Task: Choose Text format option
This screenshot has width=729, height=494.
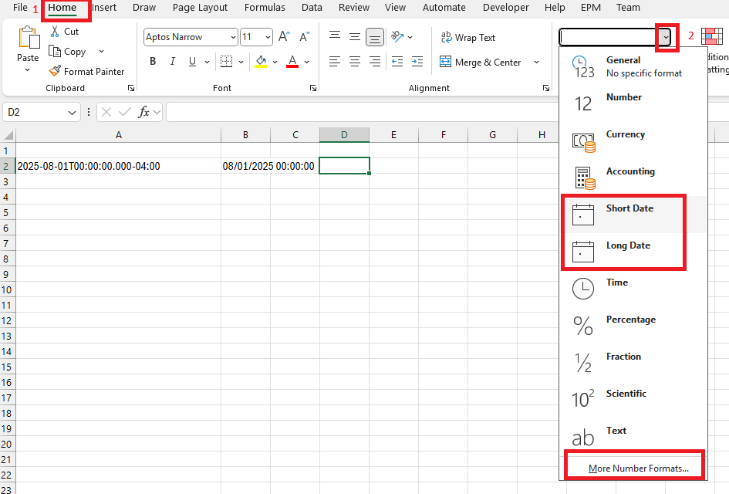Action: [x=633, y=436]
